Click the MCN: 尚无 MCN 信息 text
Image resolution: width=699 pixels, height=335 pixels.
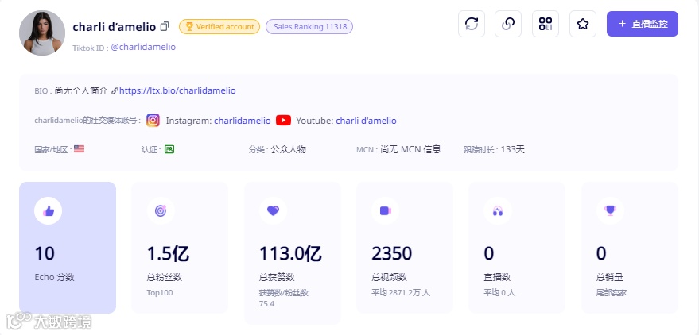398,149
